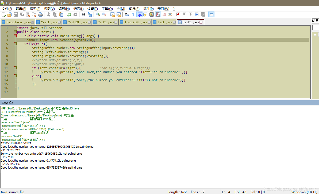Play recorded macro triangle button
This screenshot has height=194, width=319.
(190, 14)
